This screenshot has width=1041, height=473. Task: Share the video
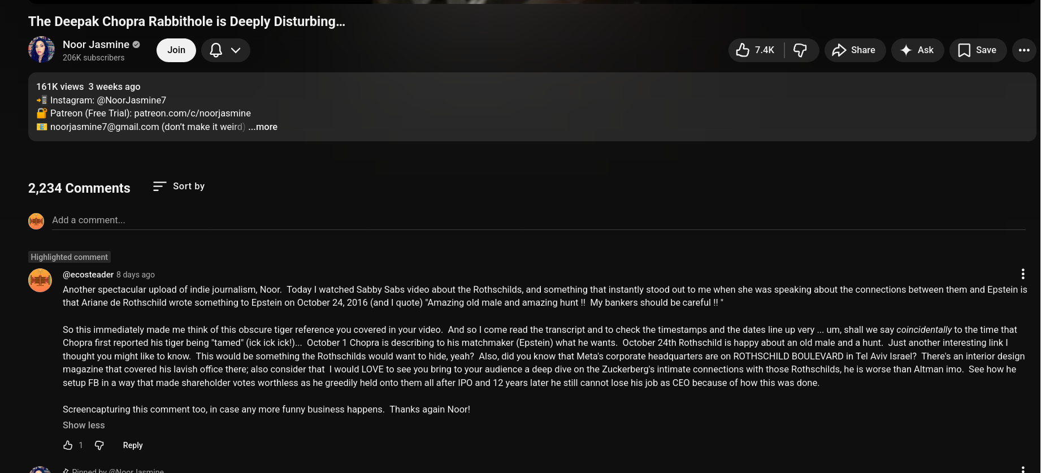[855, 50]
